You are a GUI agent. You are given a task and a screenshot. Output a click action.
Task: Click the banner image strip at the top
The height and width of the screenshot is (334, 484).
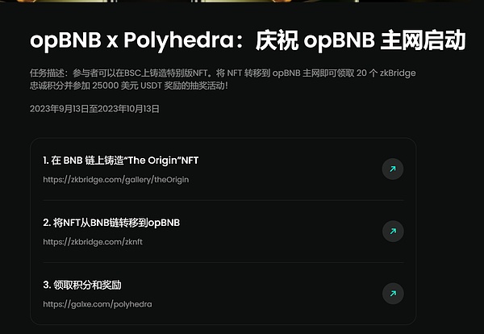pos(242,2)
